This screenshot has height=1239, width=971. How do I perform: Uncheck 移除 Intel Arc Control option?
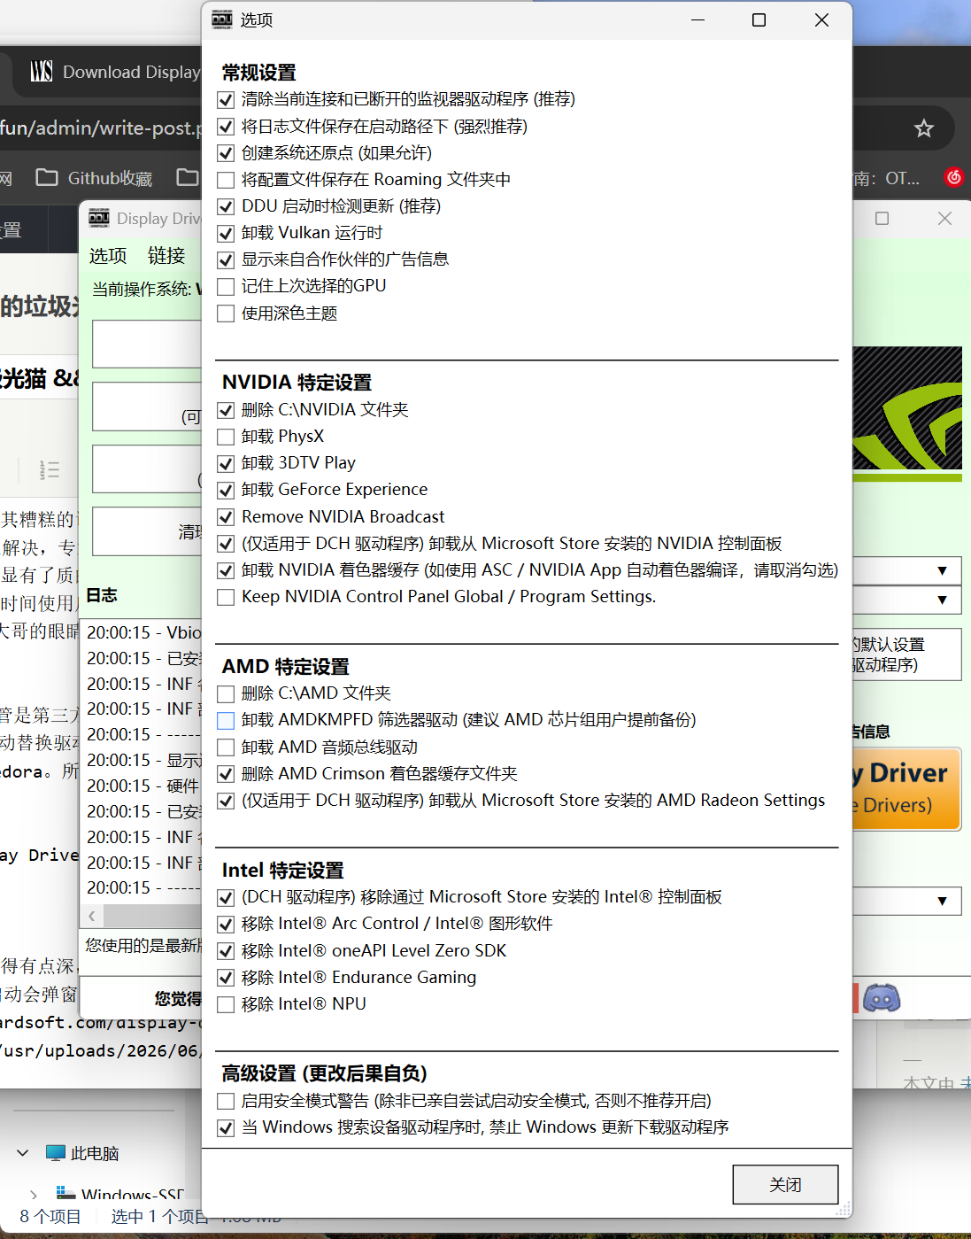coord(226,924)
